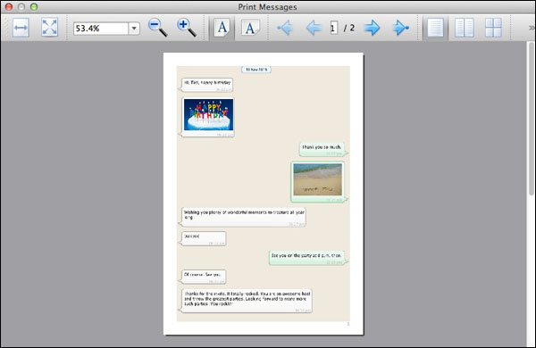The width and height of the screenshot is (536, 348).
Task: Go to the next page
Action: click(x=372, y=28)
